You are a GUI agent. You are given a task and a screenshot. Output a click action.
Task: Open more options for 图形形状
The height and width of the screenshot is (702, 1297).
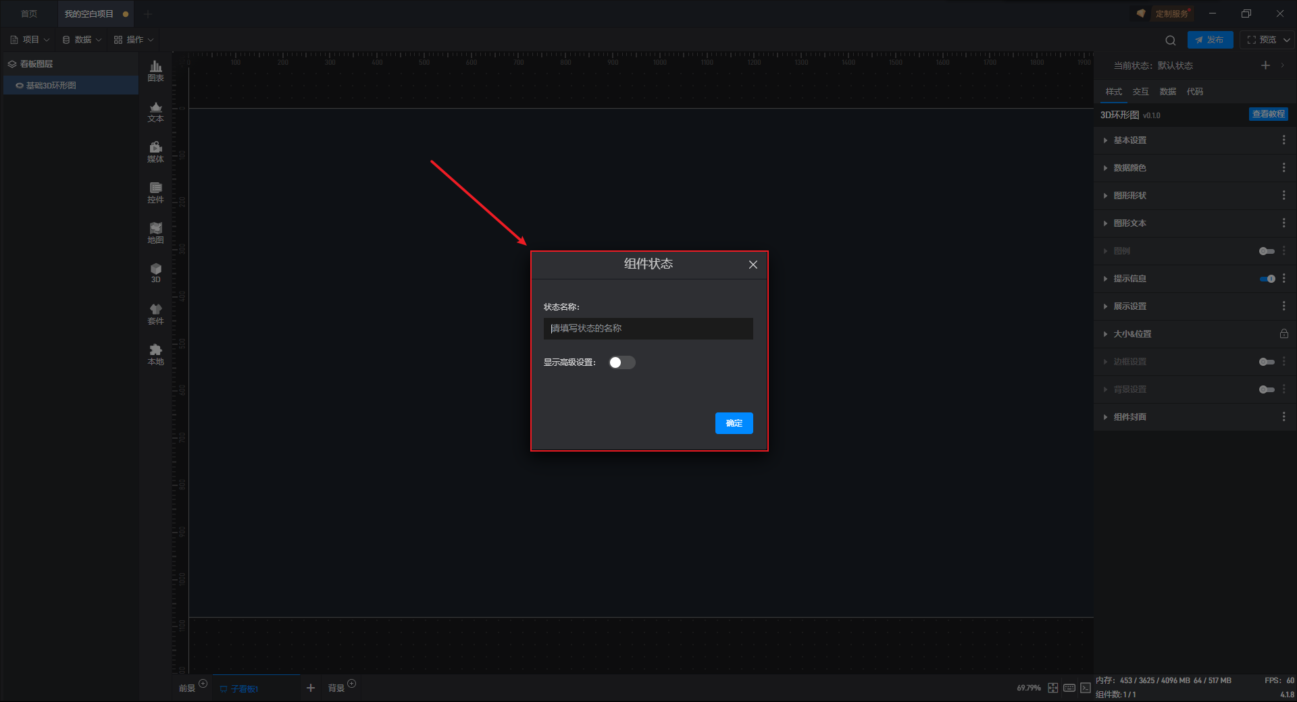click(1284, 195)
